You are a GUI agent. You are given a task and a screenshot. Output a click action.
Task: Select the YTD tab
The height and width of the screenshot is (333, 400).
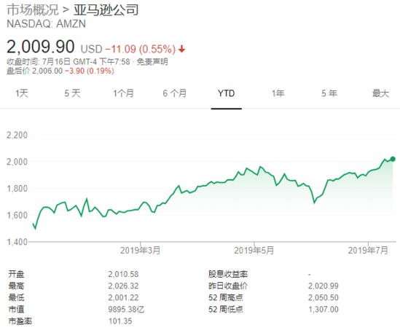click(x=227, y=93)
